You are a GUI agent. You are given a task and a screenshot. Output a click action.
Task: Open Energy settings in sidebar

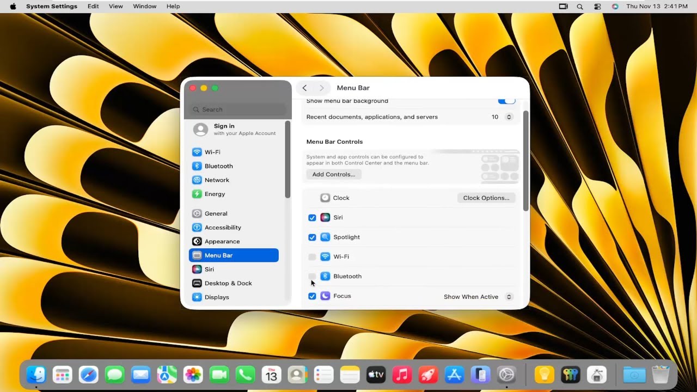[x=234, y=194]
